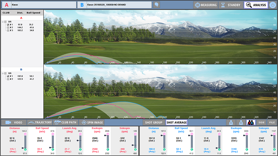Click the power button icon

tap(273, 5)
